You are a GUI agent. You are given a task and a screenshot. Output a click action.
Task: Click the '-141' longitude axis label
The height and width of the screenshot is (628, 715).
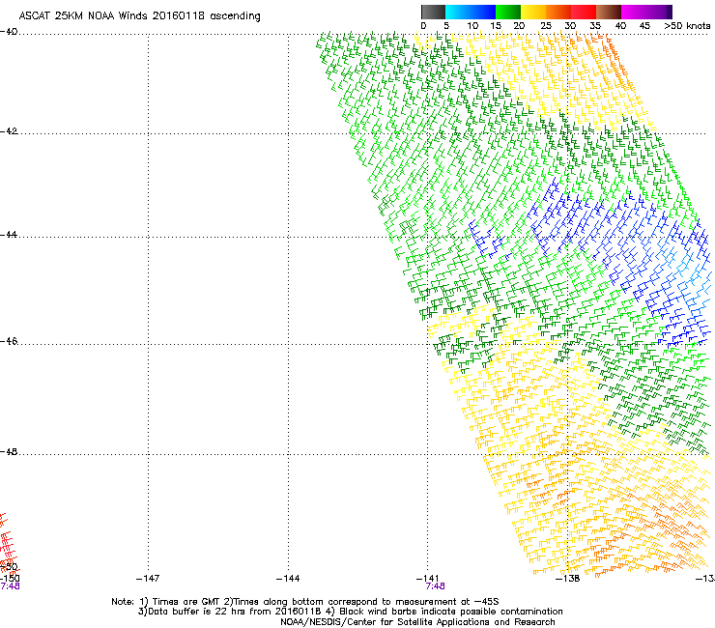[427, 579]
